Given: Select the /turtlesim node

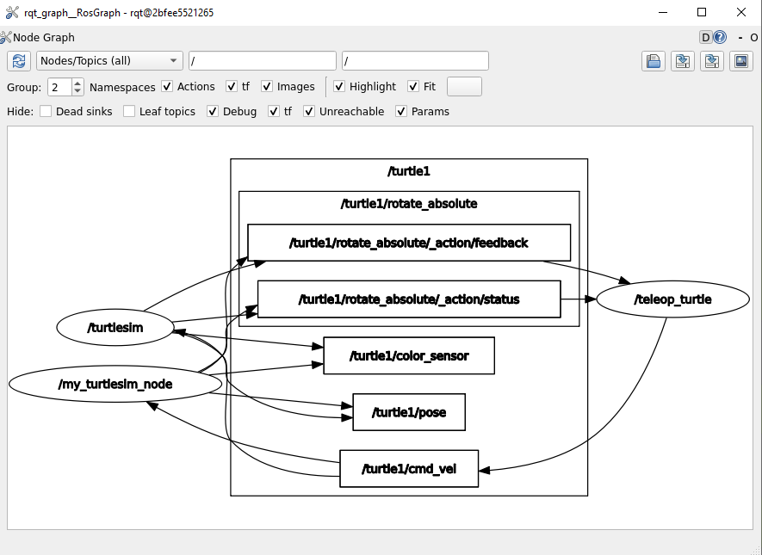Looking at the screenshot, I should coord(115,328).
